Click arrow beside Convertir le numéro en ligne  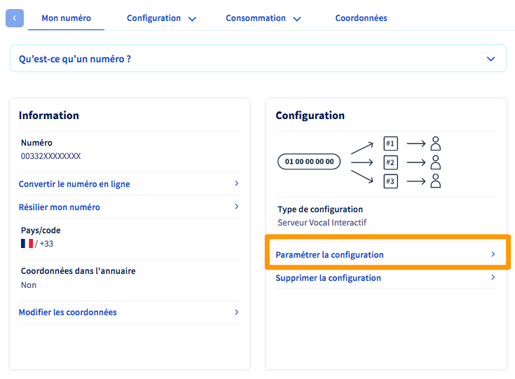pos(236,184)
